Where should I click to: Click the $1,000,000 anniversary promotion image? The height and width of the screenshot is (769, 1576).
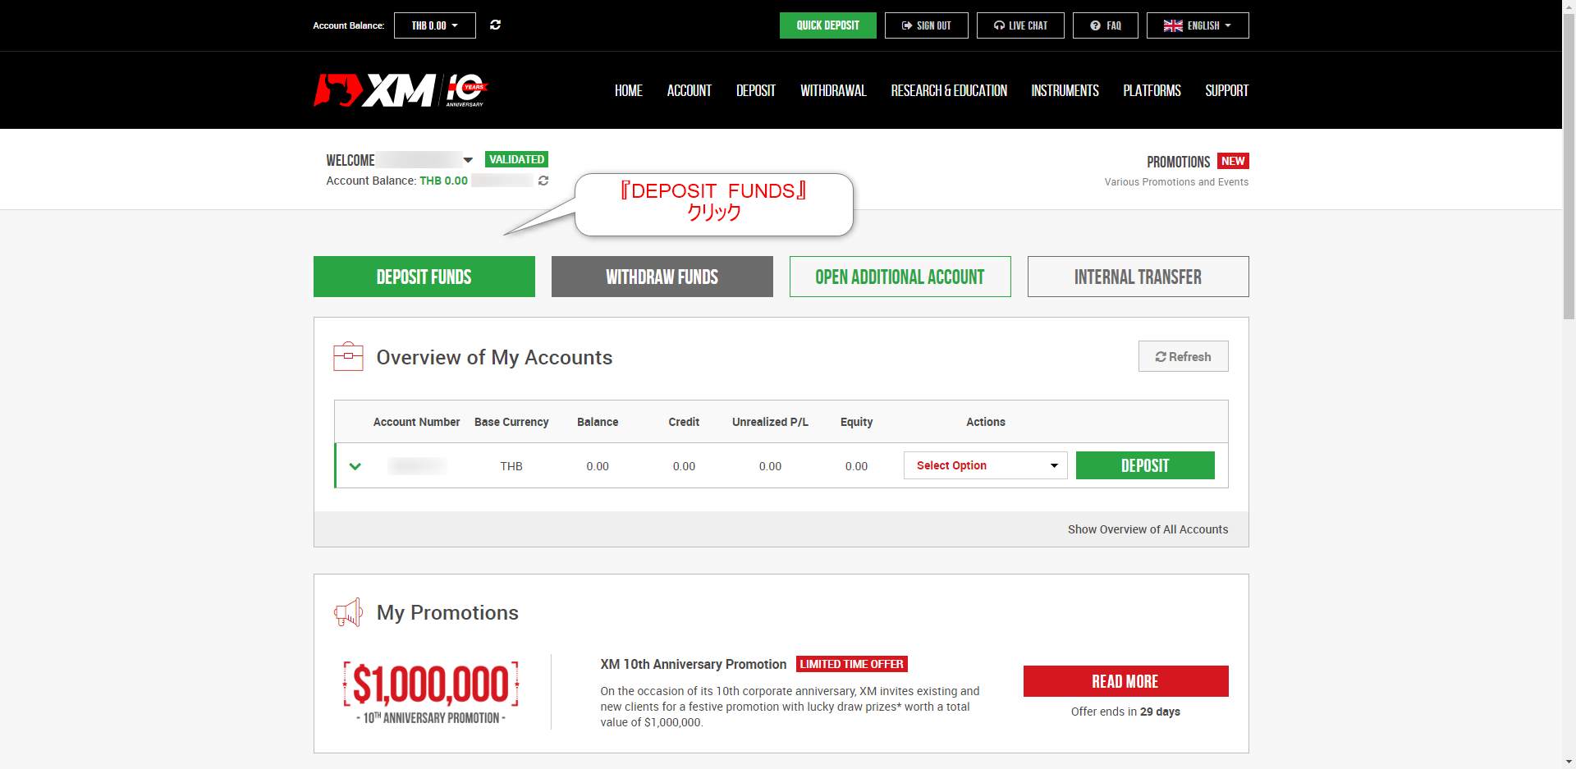click(x=431, y=692)
